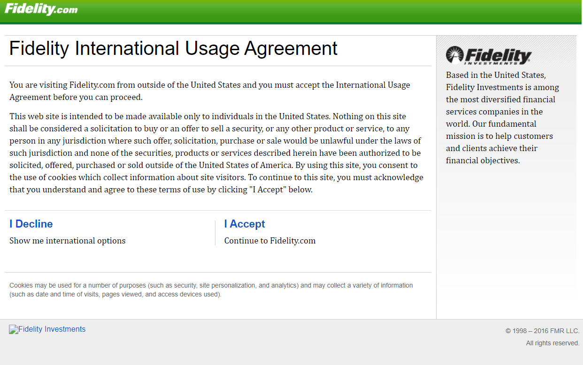Click the "Based in the United States" sidebar text
Image resolution: width=583 pixels, height=365 pixels.
(503, 118)
